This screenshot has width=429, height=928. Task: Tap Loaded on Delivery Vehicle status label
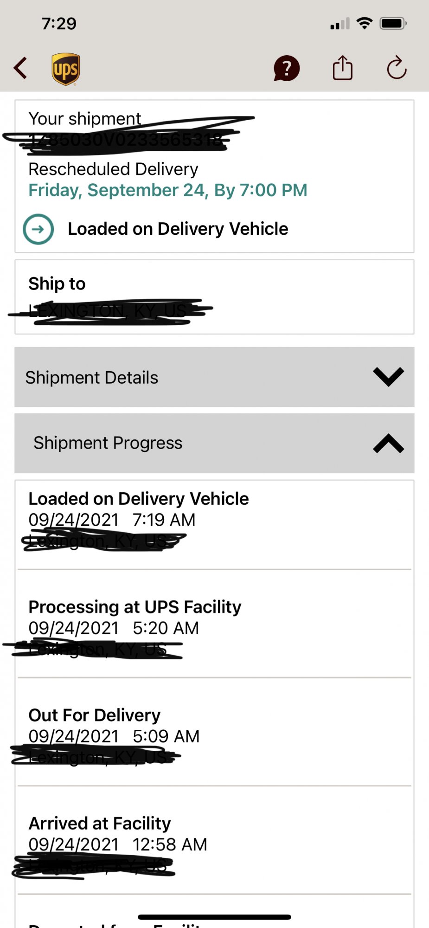point(178,229)
